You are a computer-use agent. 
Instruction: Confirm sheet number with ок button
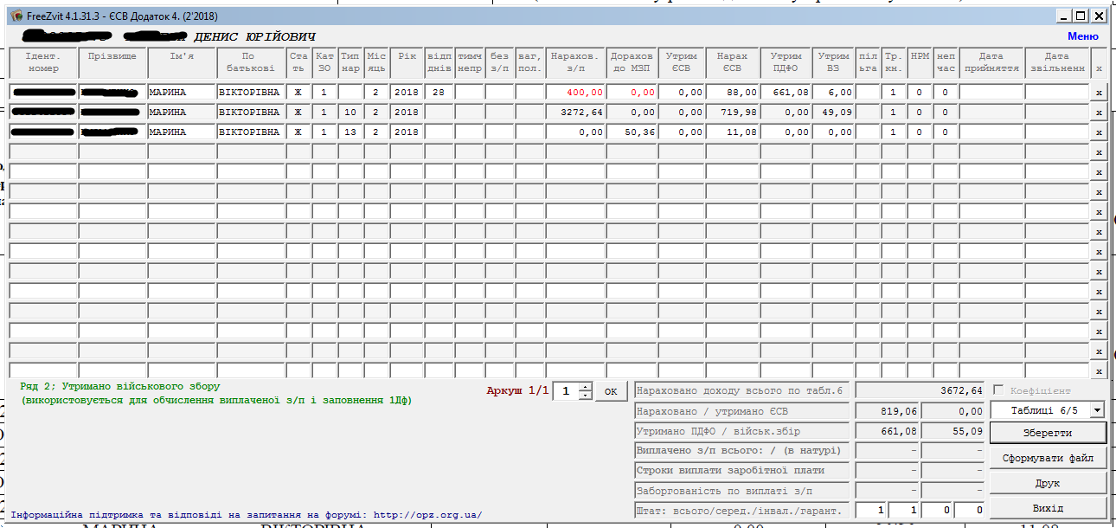(x=611, y=391)
